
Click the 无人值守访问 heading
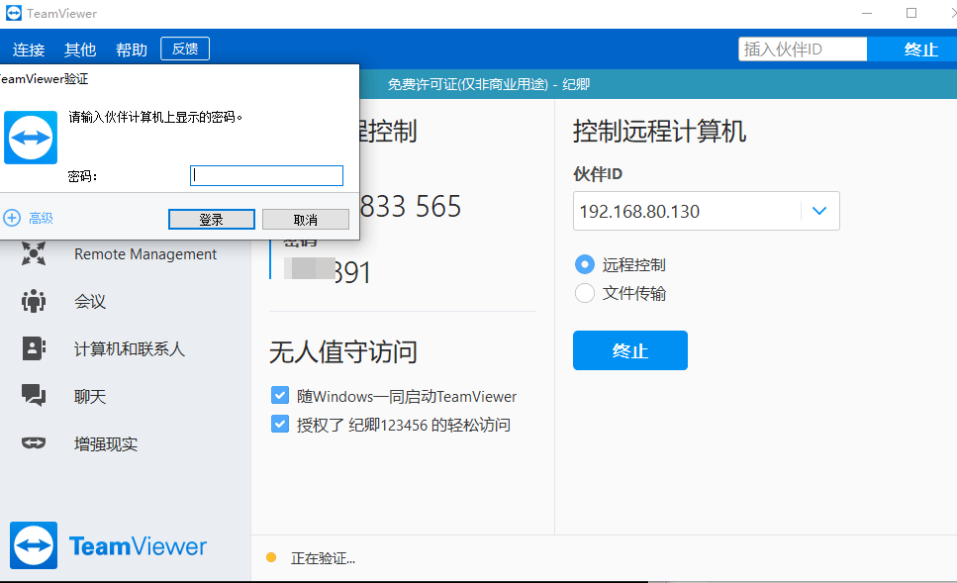[343, 351]
